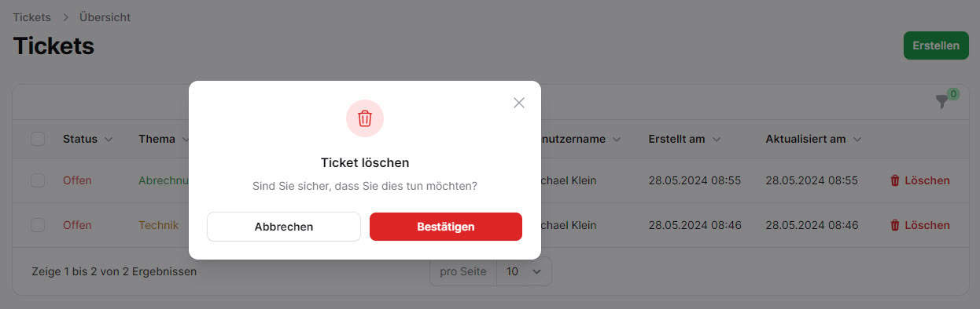Open the Übersicht breadcrumb
980x309 pixels.
coord(105,17)
